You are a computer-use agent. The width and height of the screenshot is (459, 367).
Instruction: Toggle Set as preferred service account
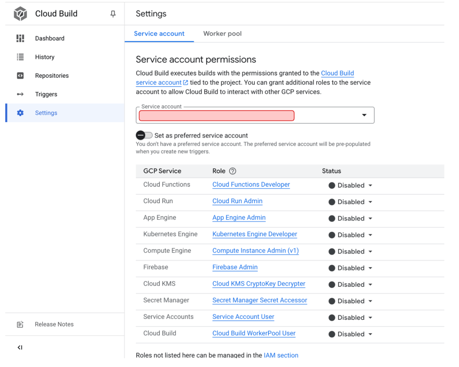(x=144, y=135)
